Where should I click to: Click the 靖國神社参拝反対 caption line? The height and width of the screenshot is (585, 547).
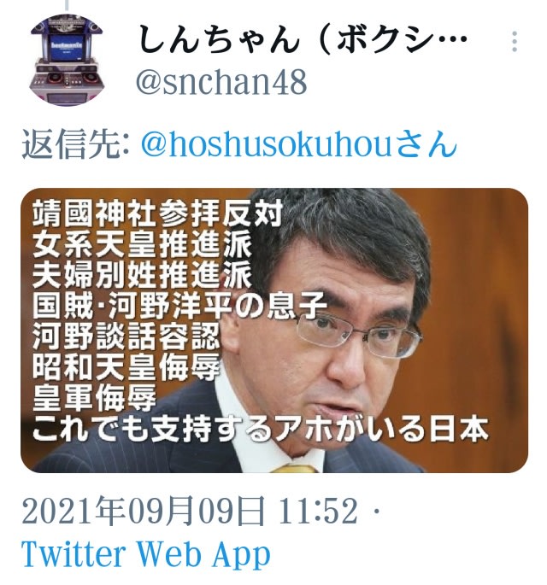click(x=157, y=214)
